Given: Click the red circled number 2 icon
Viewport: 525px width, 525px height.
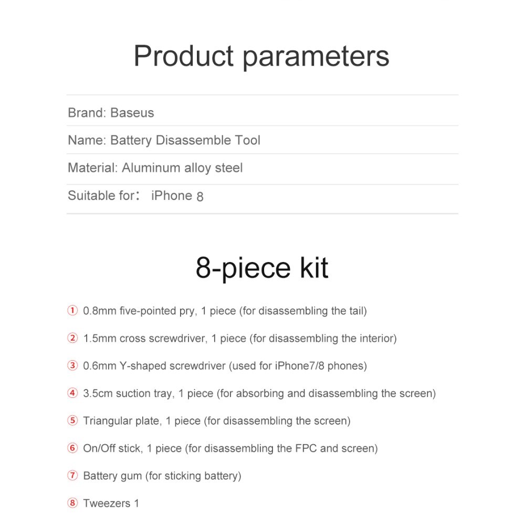Looking at the screenshot, I should pos(72,338).
